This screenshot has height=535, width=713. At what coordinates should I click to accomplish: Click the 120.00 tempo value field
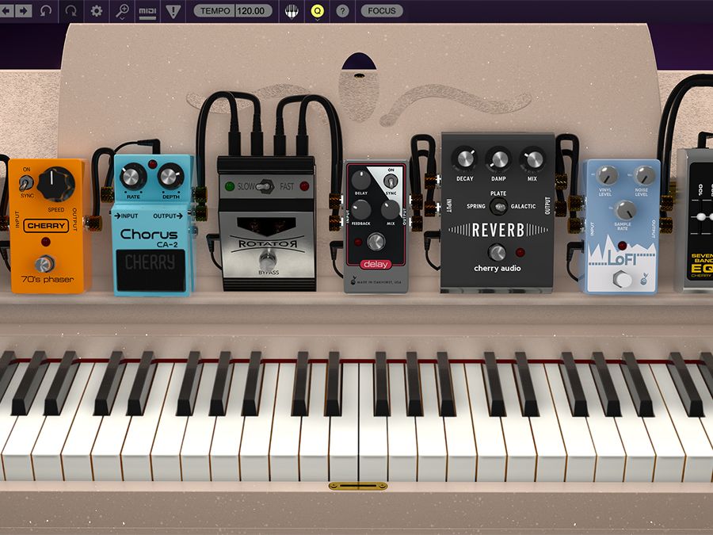253,11
